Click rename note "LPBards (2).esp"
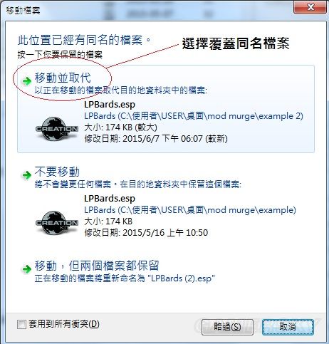Image resolution: width=329 pixels, height=344 pixels. 183,278
